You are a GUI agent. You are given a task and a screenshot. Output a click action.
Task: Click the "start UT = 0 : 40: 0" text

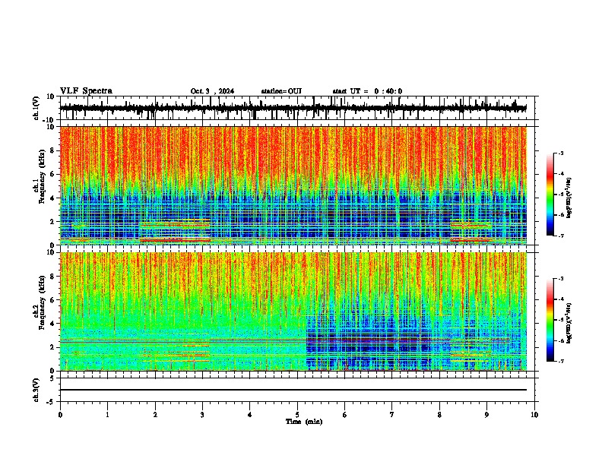pos(367,91)
